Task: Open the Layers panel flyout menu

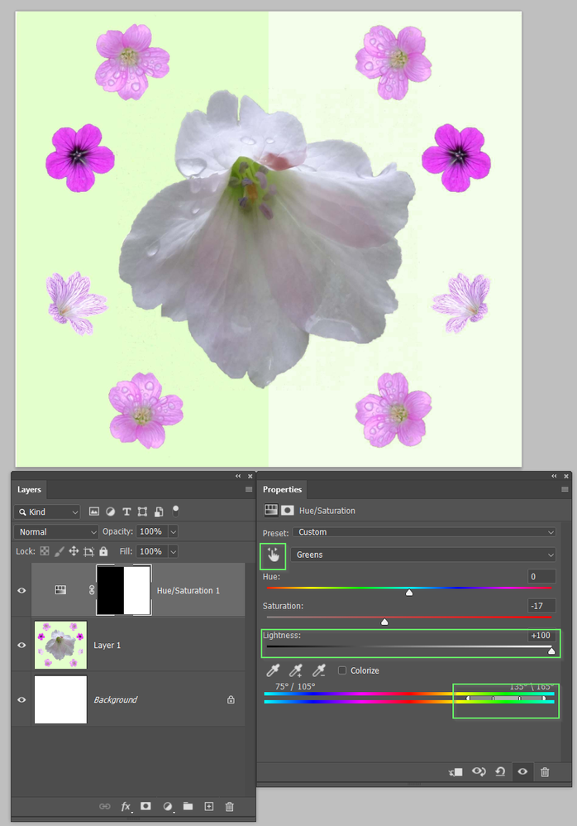Action: 249,489
